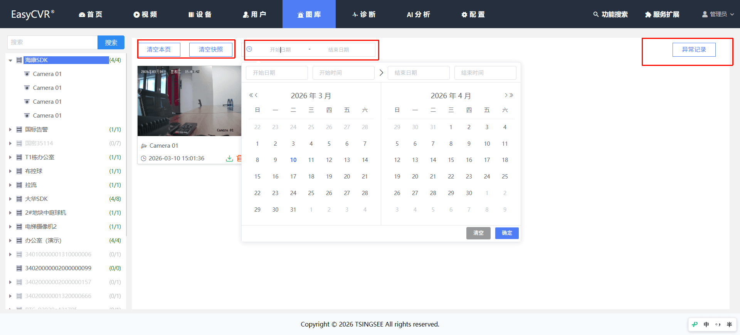Switch to the 设备 tab

point(200,14)
